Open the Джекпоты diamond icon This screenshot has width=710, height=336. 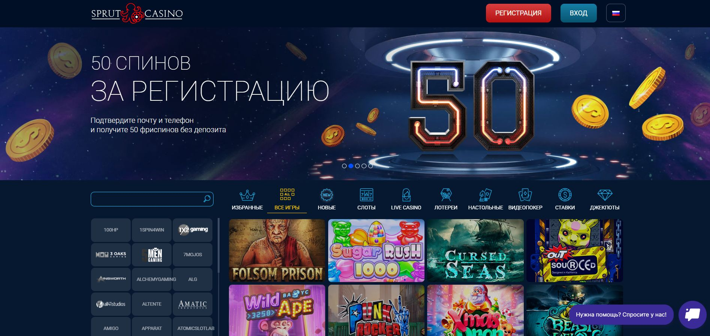click(605, 195)
